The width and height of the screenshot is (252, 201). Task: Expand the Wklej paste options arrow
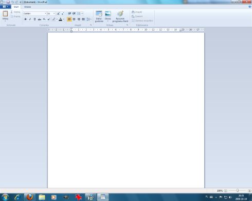(x=5, y=21)
